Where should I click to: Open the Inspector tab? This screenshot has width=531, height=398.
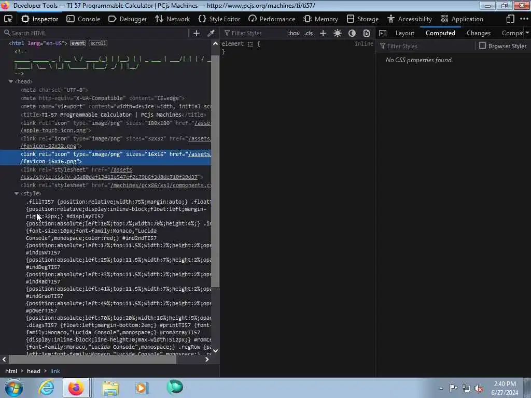click(x=40, y=19)
